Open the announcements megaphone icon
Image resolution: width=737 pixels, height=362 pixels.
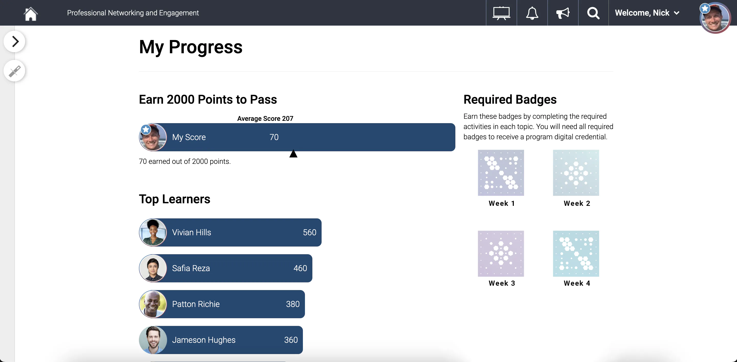[563, 13]
